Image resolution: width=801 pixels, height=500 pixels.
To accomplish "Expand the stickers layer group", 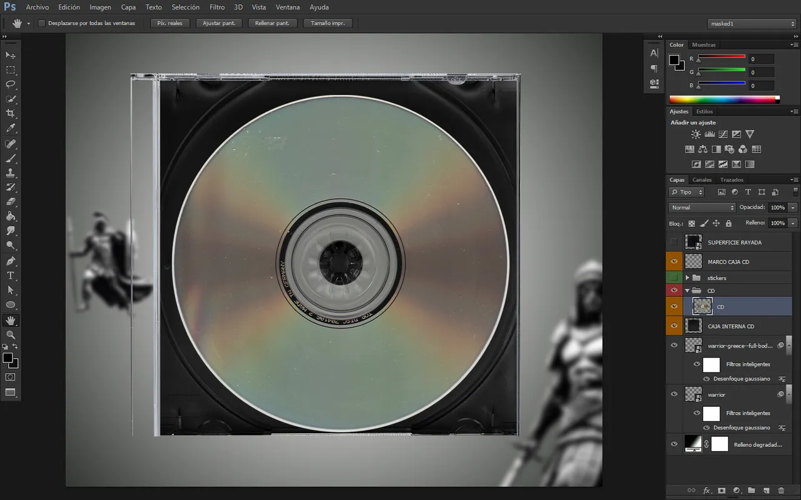I will [687, 277].
